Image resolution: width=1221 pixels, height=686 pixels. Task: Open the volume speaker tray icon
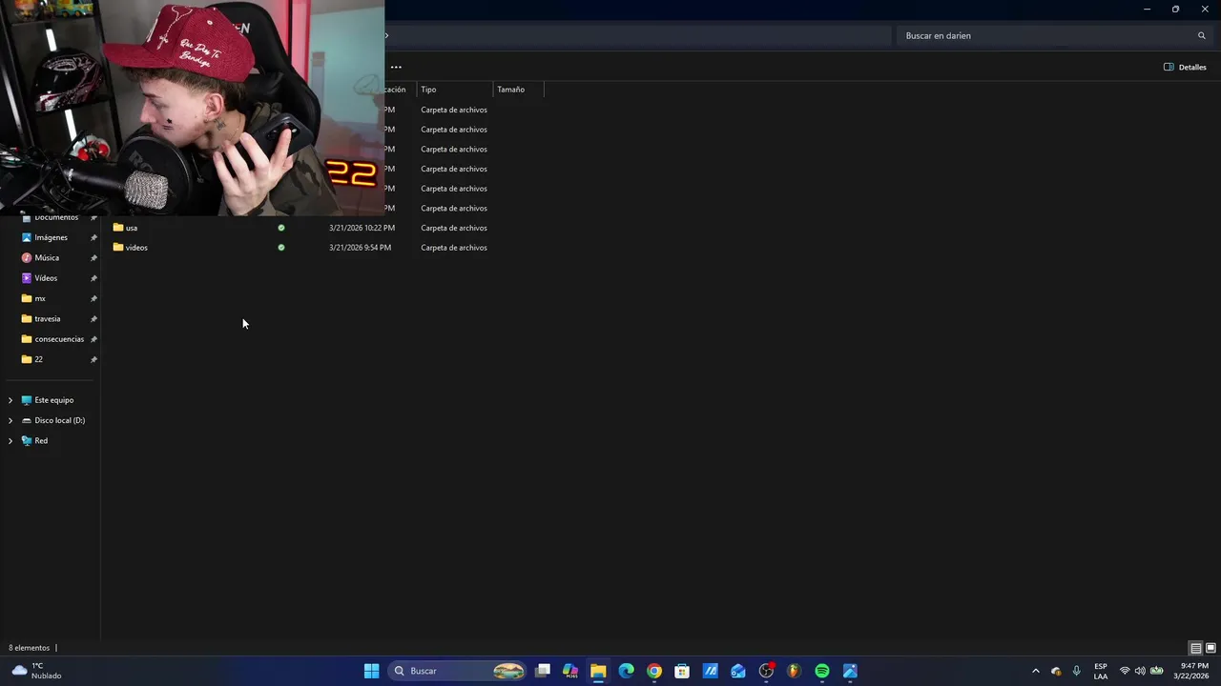coord(1140,671)
